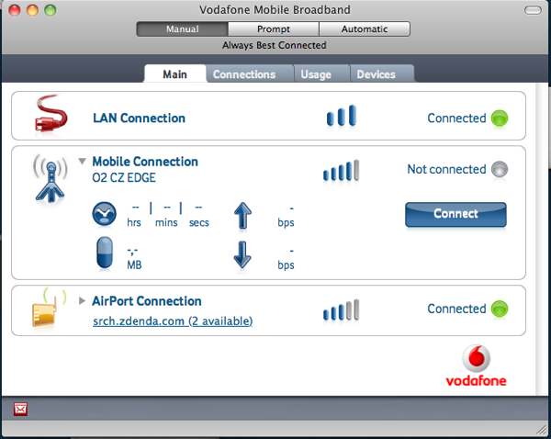Click the LAN Connected status text
This screenshot has width=551, height=439.
point(456,118)
